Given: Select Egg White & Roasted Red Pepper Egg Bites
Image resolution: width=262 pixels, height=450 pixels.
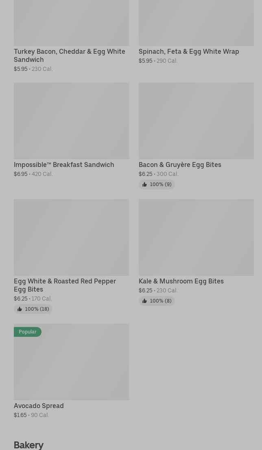Looking at the screenshot, I should pyautogui.click(x=65, y=285).
